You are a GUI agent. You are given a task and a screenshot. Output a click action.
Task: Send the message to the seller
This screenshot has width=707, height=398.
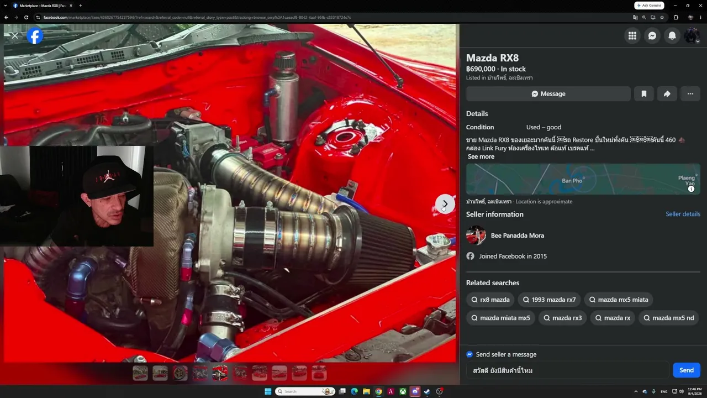click(x=687, y=370)
